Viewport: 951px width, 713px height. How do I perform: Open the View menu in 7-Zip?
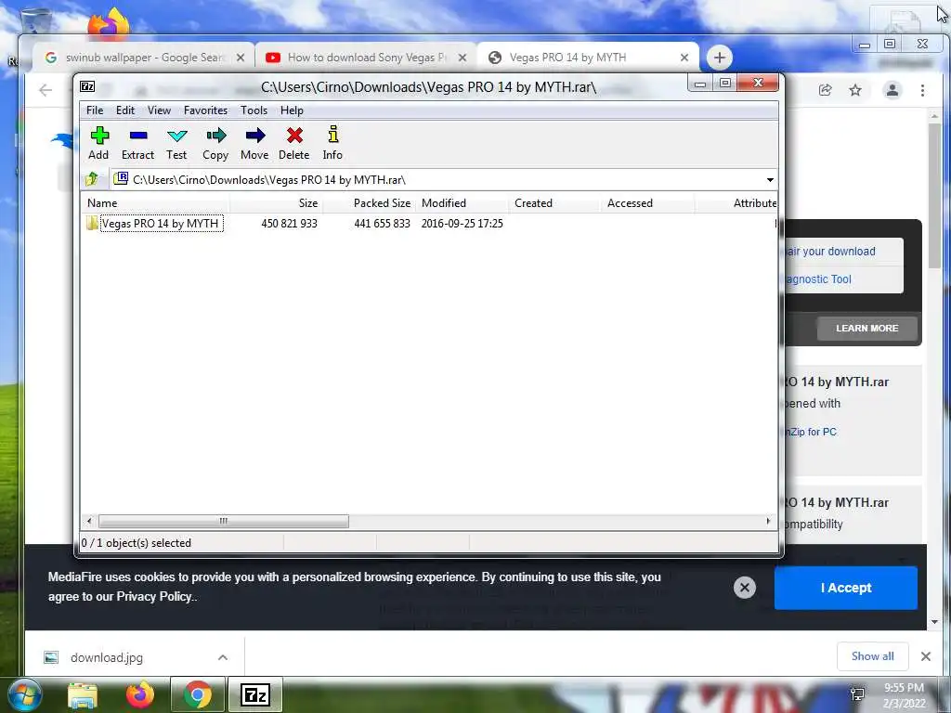pos(159,110)
